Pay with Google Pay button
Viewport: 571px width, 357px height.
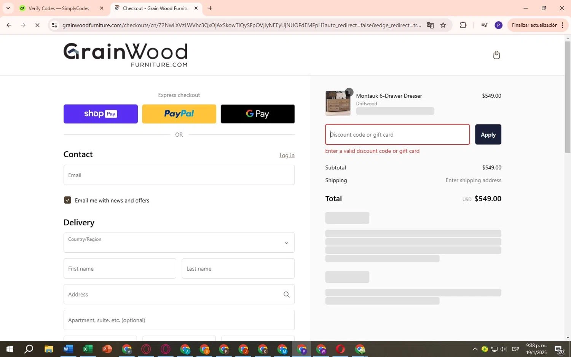pyautogui.click(x=258, y=114)
